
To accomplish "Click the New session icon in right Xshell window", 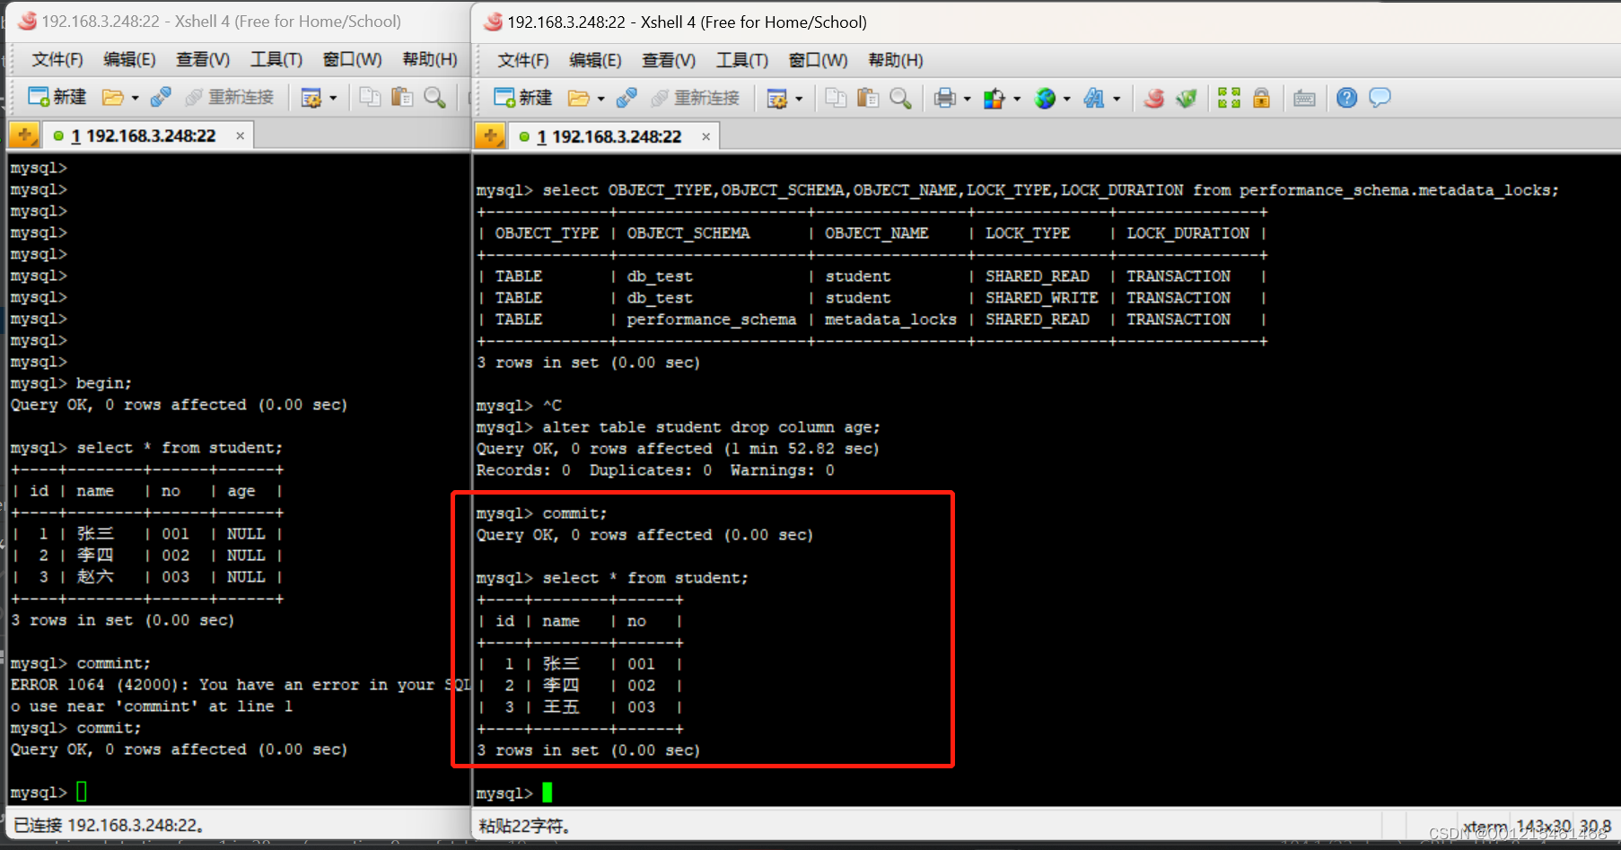I will point(522,98).
